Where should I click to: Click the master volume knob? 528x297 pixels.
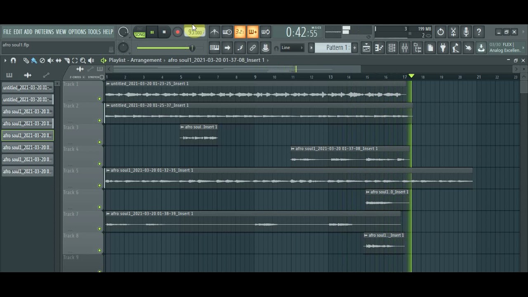(123, 32)
